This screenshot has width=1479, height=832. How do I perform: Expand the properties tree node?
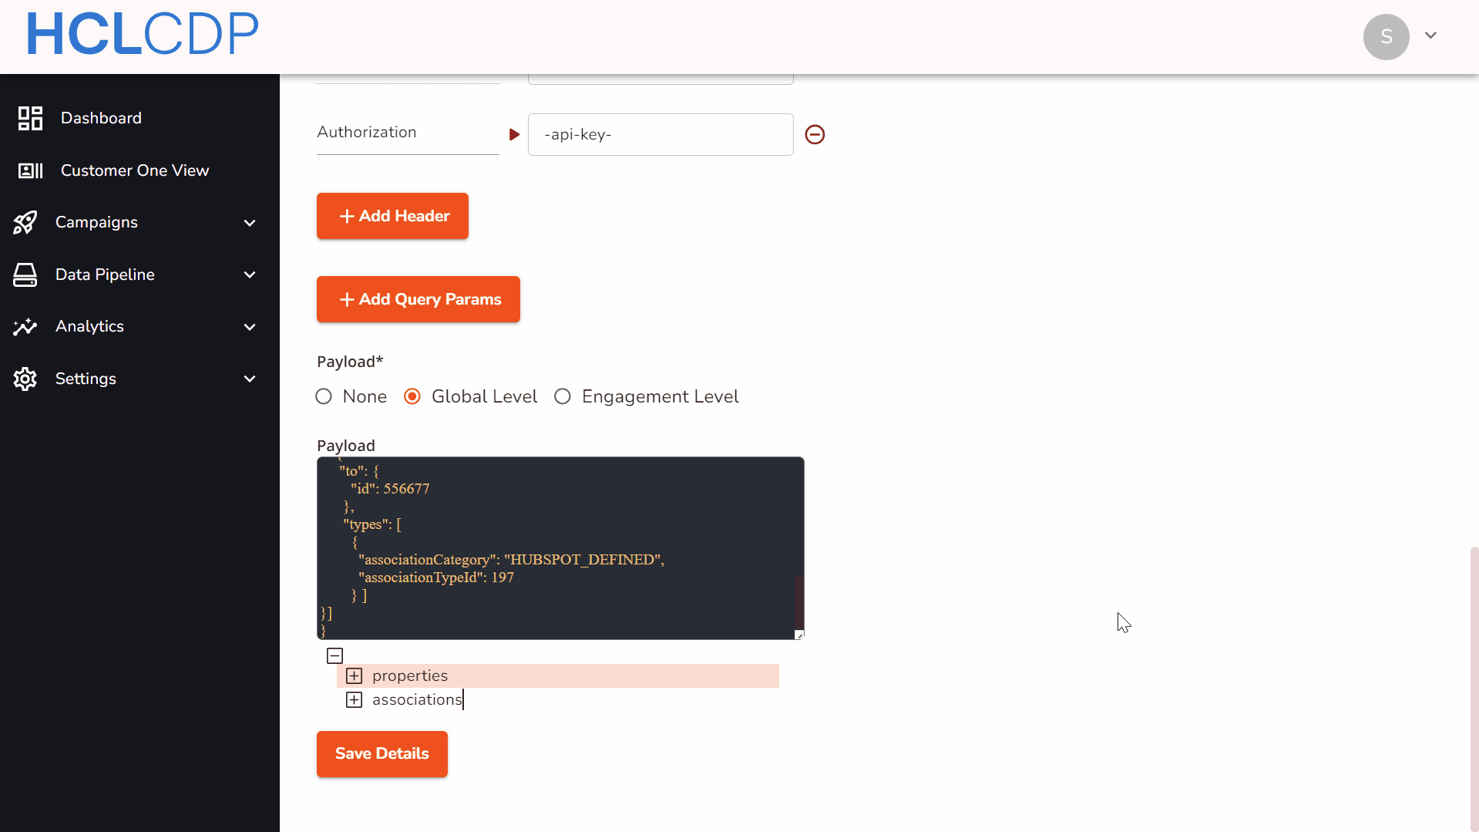click(x=354, y=676)
